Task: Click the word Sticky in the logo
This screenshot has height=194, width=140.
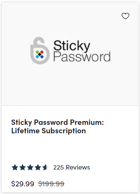Action: pos(72,46)
